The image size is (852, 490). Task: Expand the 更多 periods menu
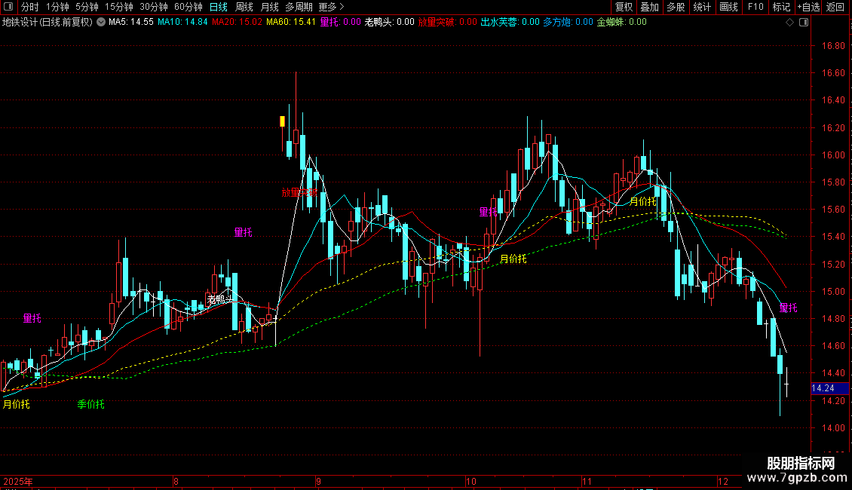click(331, 7)
